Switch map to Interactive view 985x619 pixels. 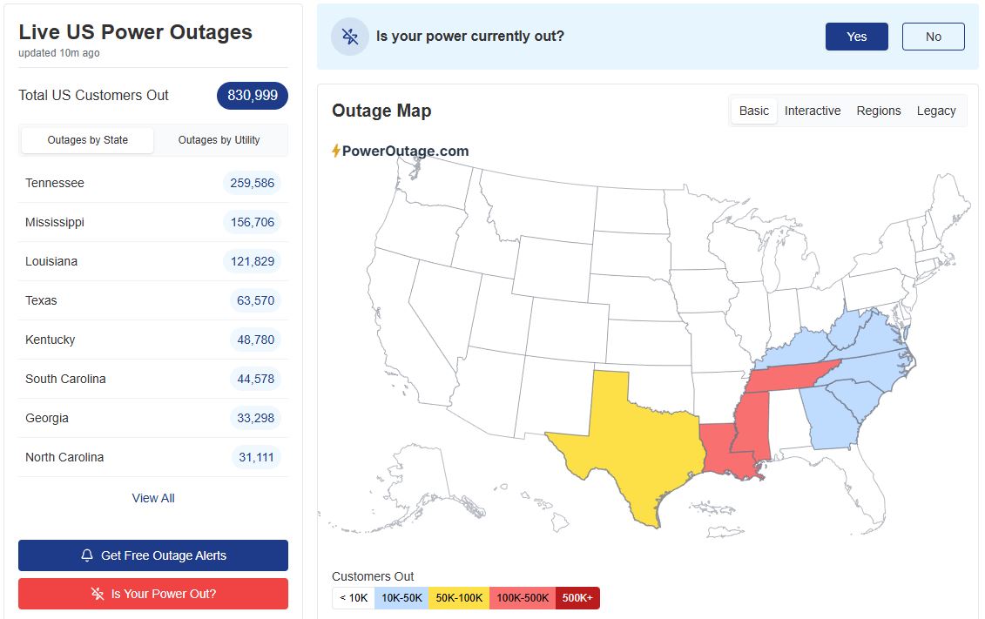[x=812, y=111]
